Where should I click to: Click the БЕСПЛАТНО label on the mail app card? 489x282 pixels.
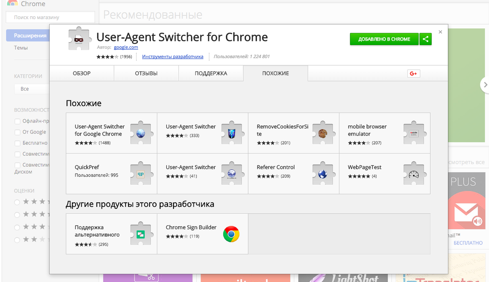coord(468,243)
